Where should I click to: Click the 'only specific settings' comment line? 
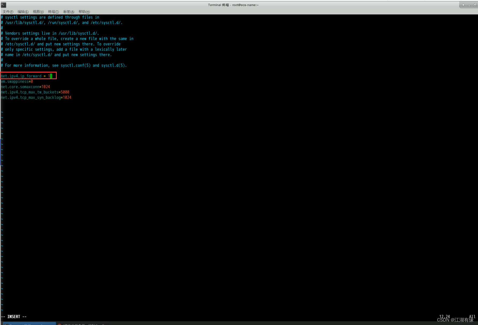point(64,49)
